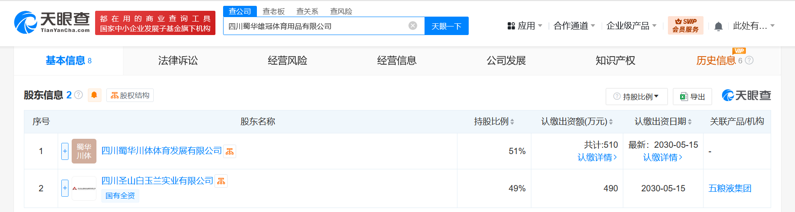Open the 持股比例 filter dropdown

coord(636,97)
